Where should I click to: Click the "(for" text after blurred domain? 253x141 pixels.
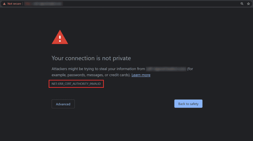pos(190,69)
